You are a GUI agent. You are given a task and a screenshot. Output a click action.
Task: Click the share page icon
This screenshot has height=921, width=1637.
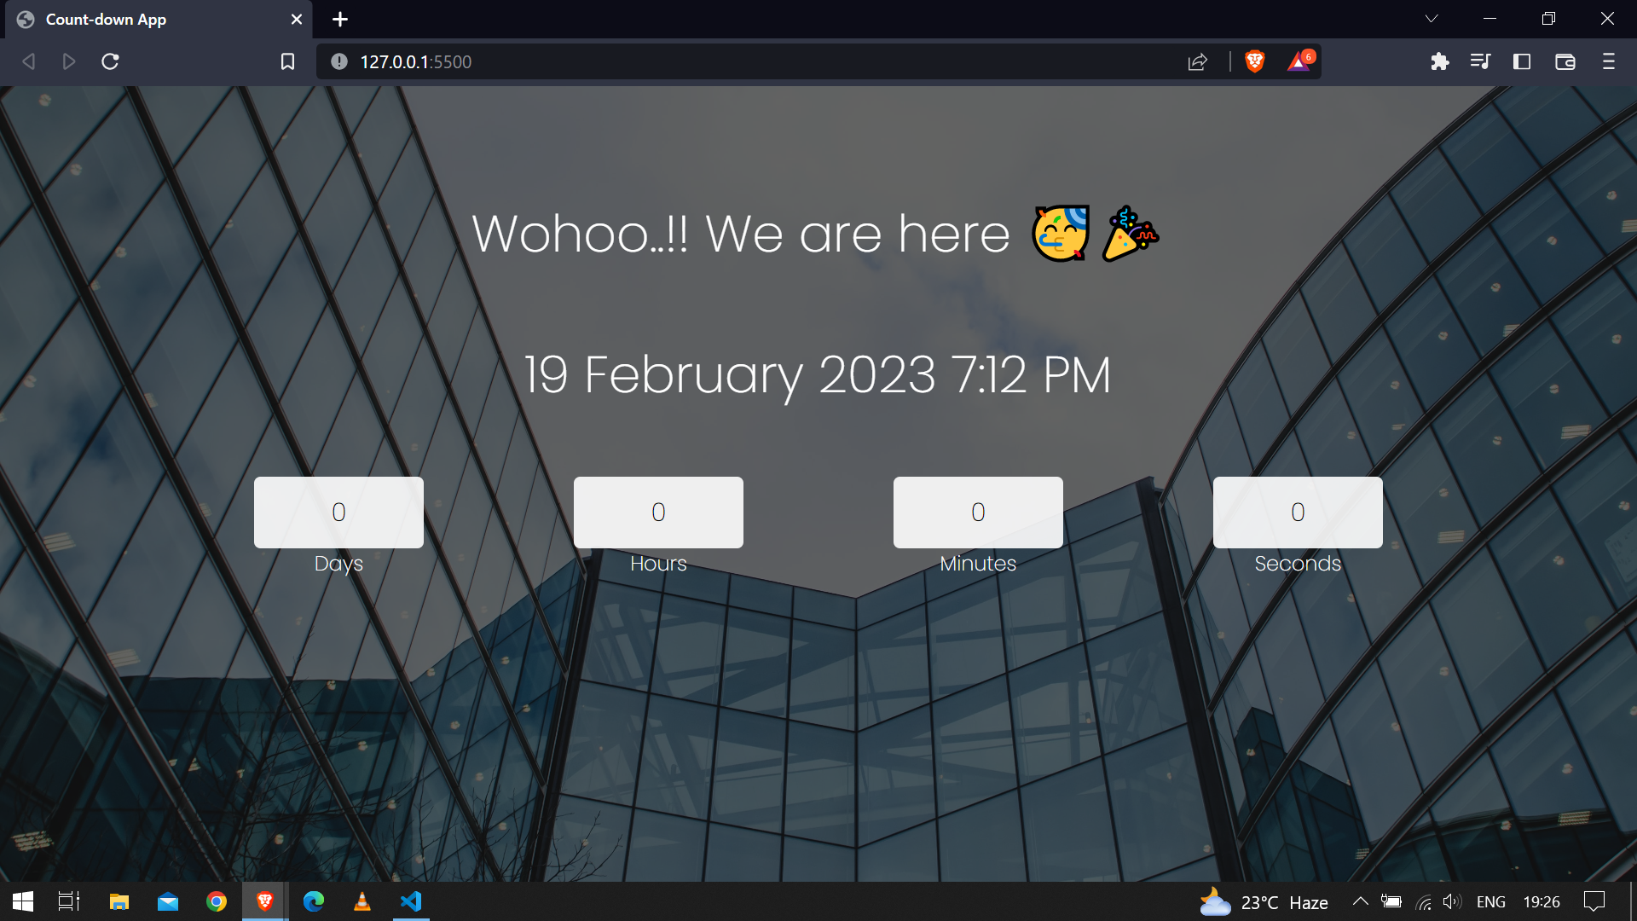tap(1197, 61)
